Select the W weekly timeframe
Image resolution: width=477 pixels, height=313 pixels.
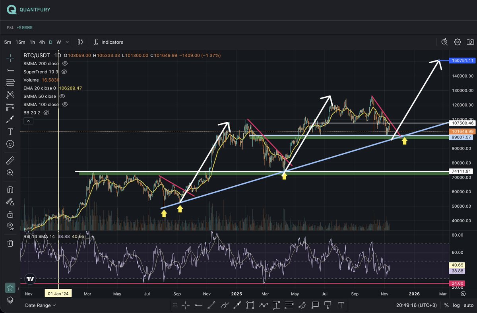click(x=58, y=42)
